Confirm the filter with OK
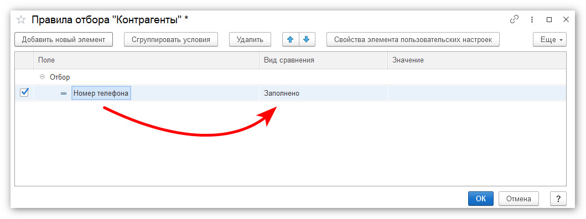Screen dimensions: 586x219 (x=481, y=199)
